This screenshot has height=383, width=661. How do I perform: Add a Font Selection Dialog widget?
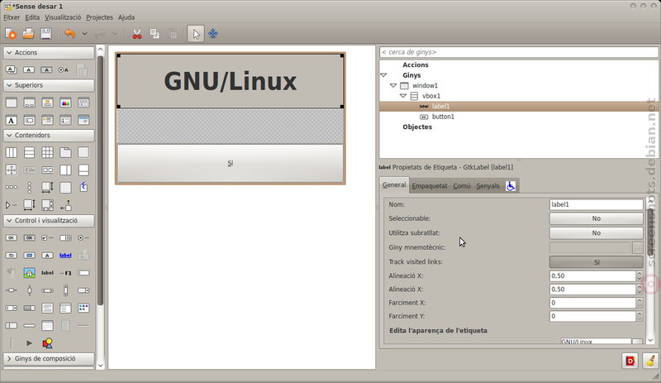[12, 120]
